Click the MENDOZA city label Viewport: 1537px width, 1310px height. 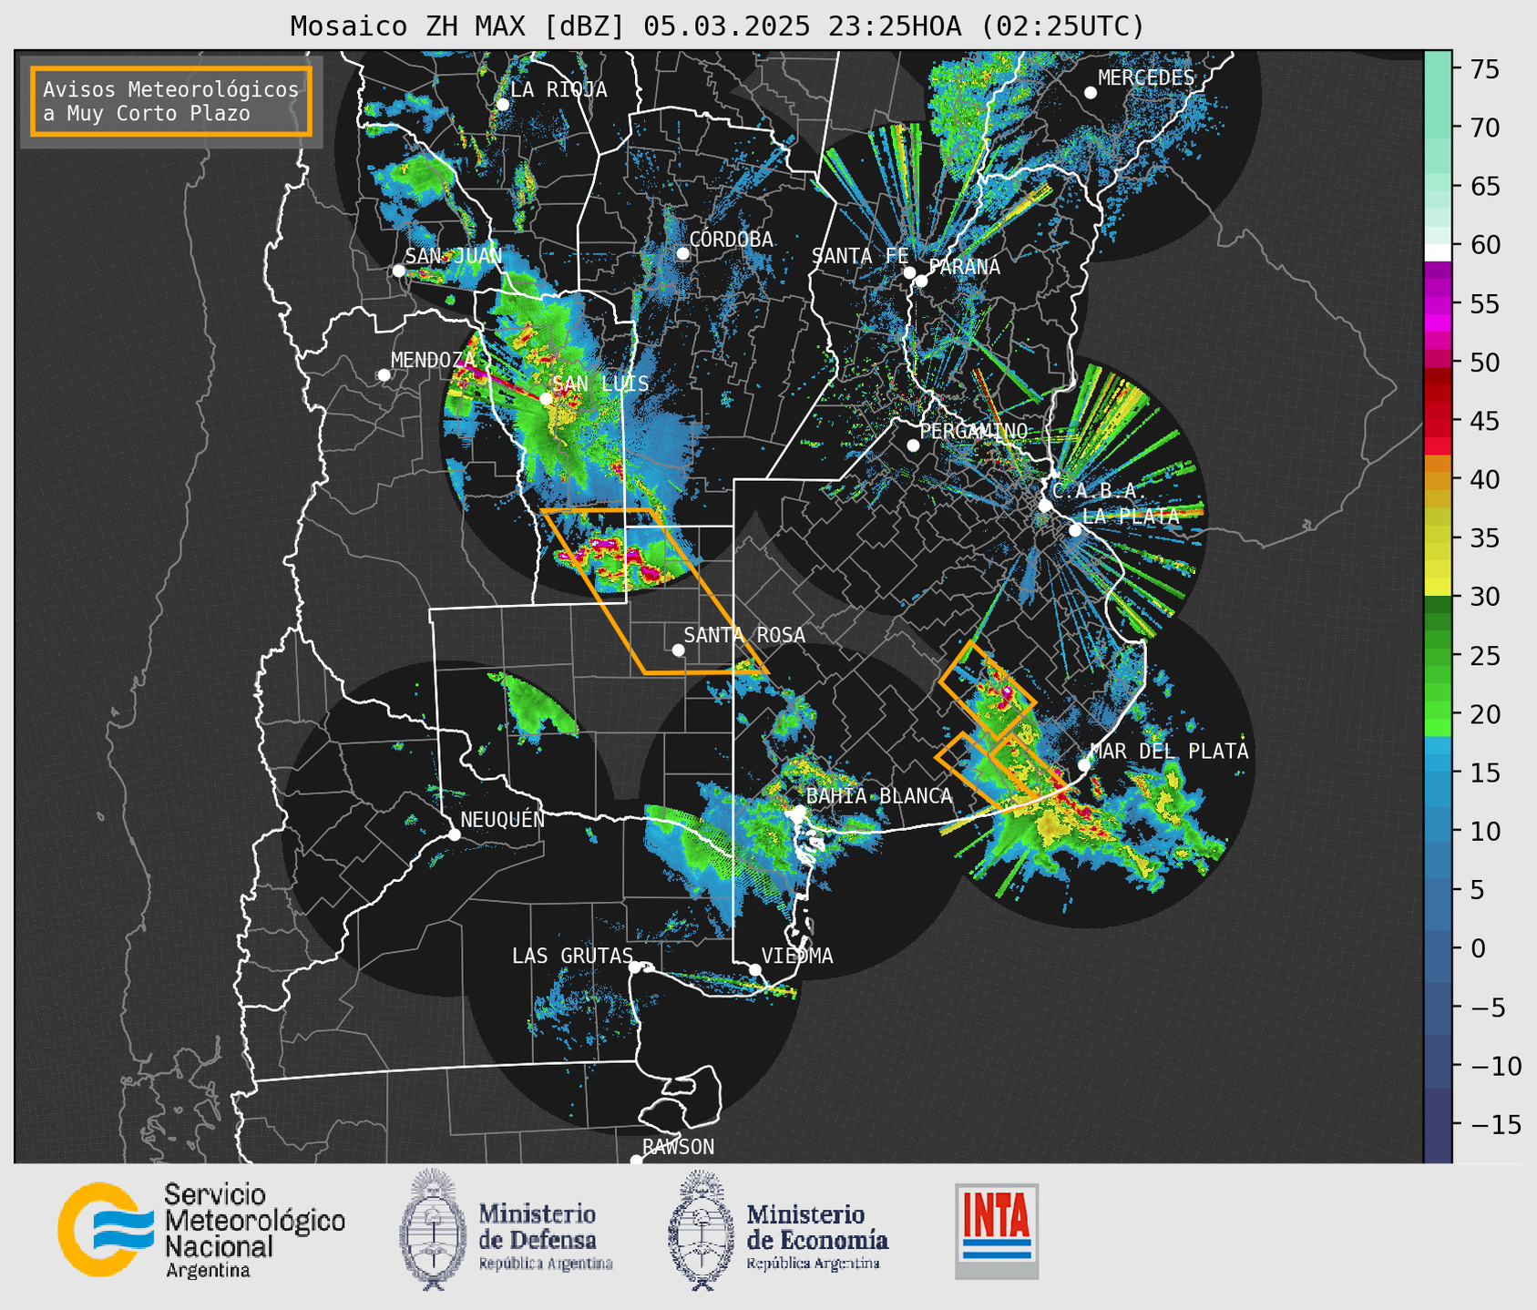coord(433,360)
